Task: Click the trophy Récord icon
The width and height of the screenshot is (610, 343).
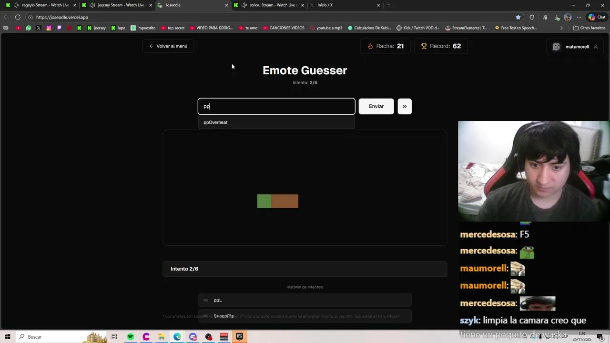Action: (x=424, y=46)
